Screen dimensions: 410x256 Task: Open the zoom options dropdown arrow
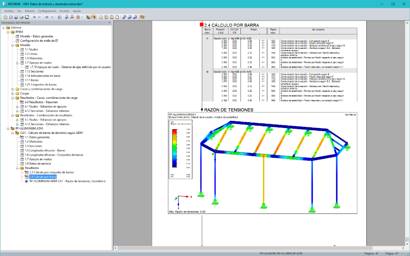pos(82,17)
